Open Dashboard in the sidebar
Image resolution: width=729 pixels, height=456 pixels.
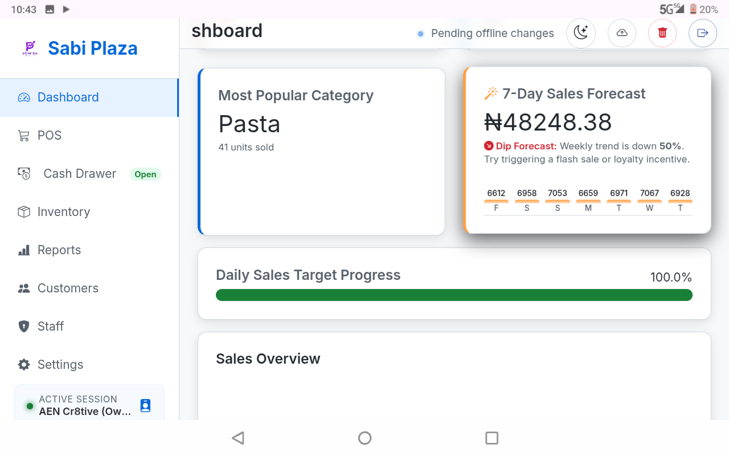(89, 97)
